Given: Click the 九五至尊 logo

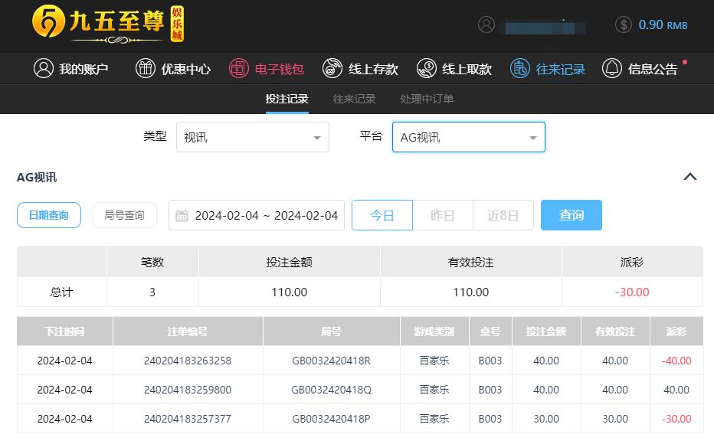Looking at the screenshot, I should click(x=108, y=24).
